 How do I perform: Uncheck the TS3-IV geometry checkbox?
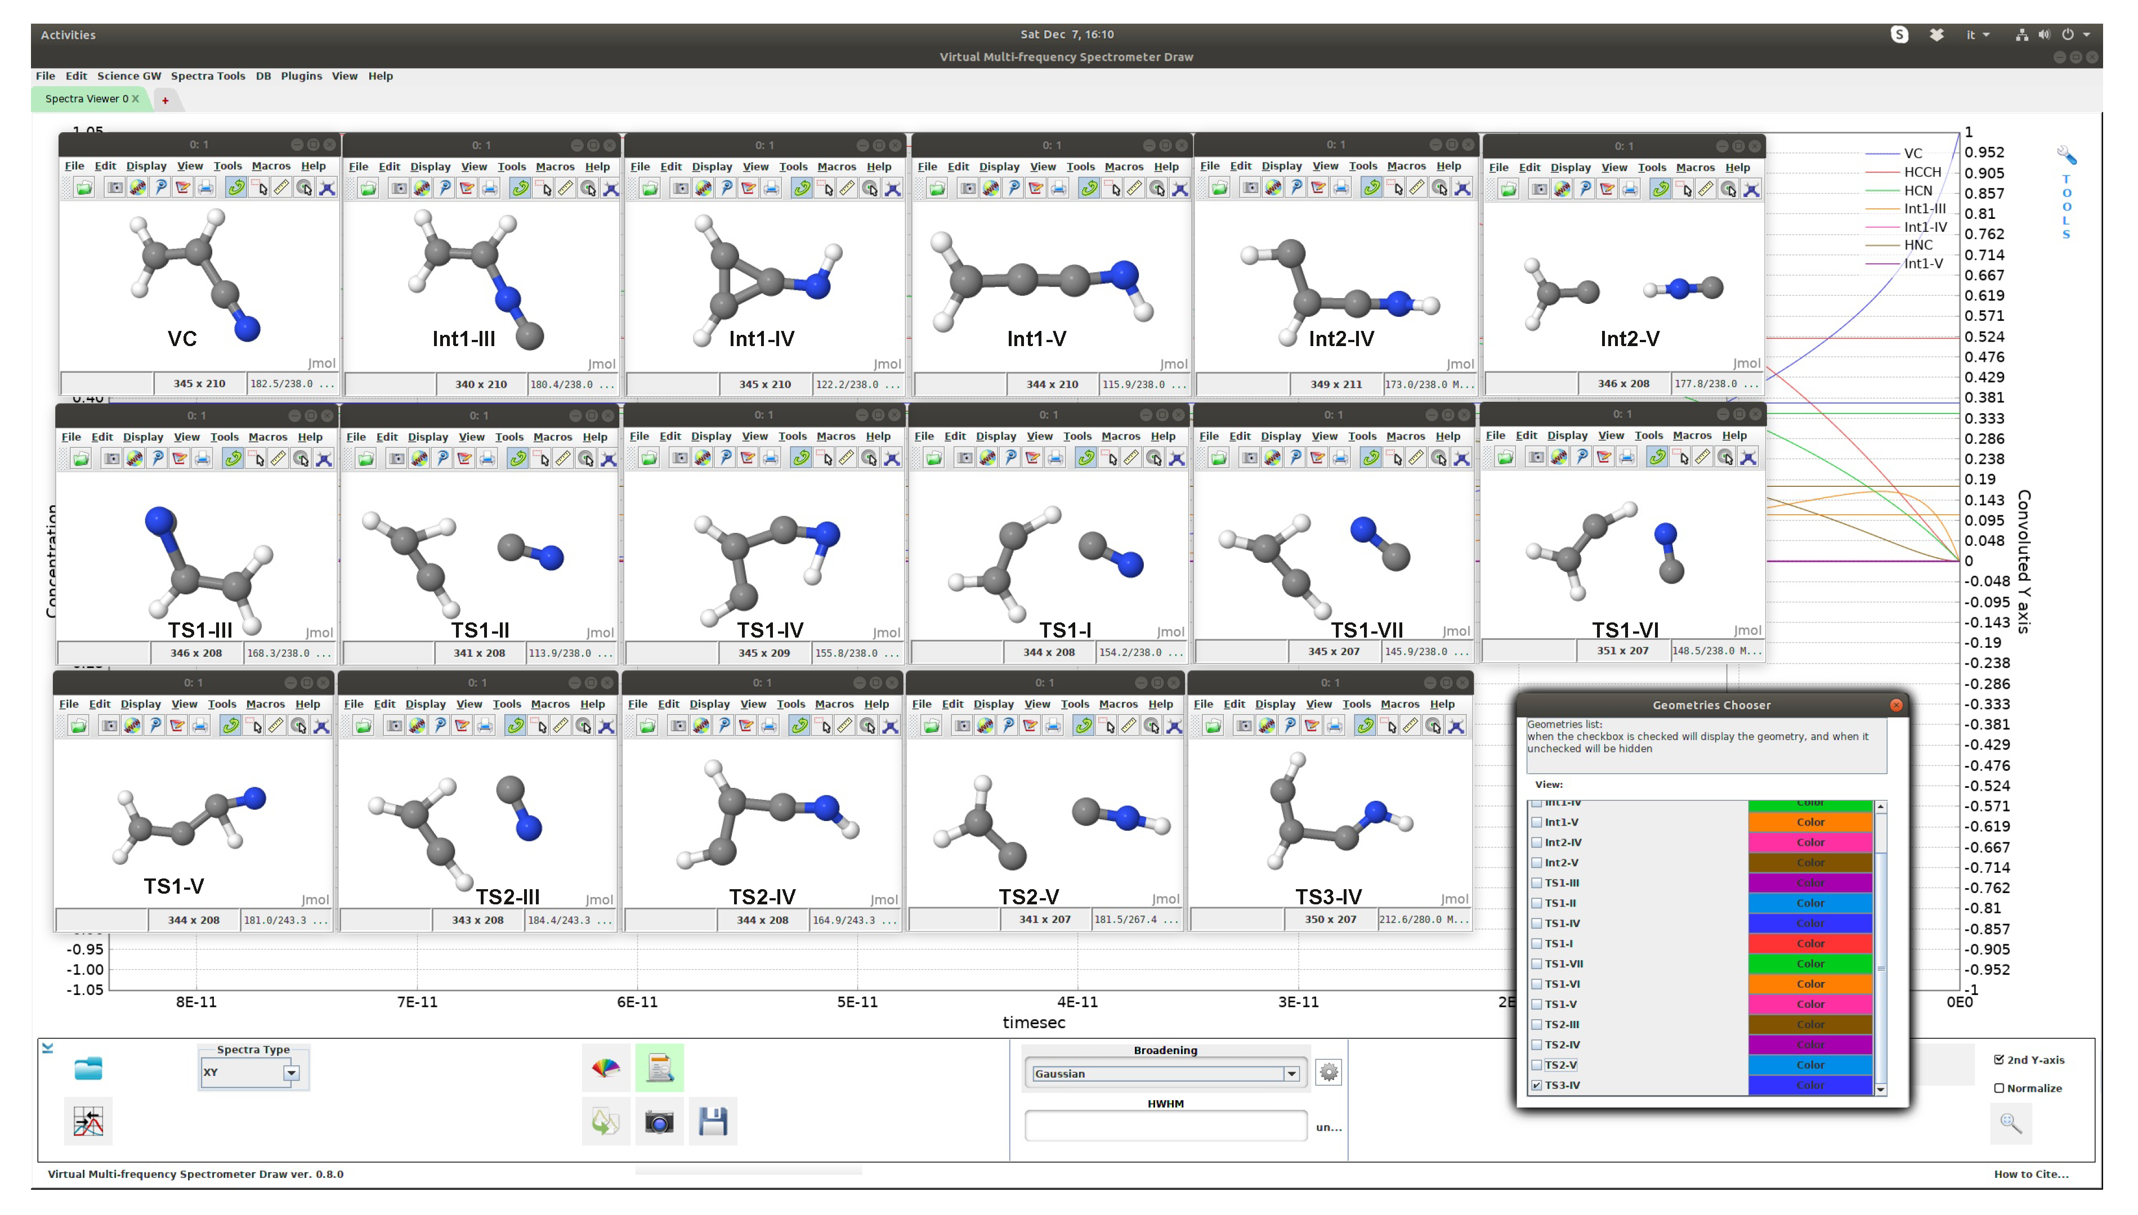click(x=1536, y=1086)
